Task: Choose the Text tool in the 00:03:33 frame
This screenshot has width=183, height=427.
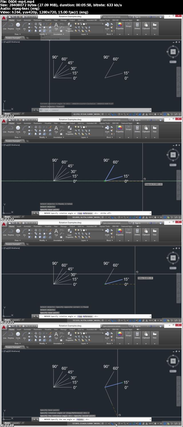Action: click(x=56, y=232)
